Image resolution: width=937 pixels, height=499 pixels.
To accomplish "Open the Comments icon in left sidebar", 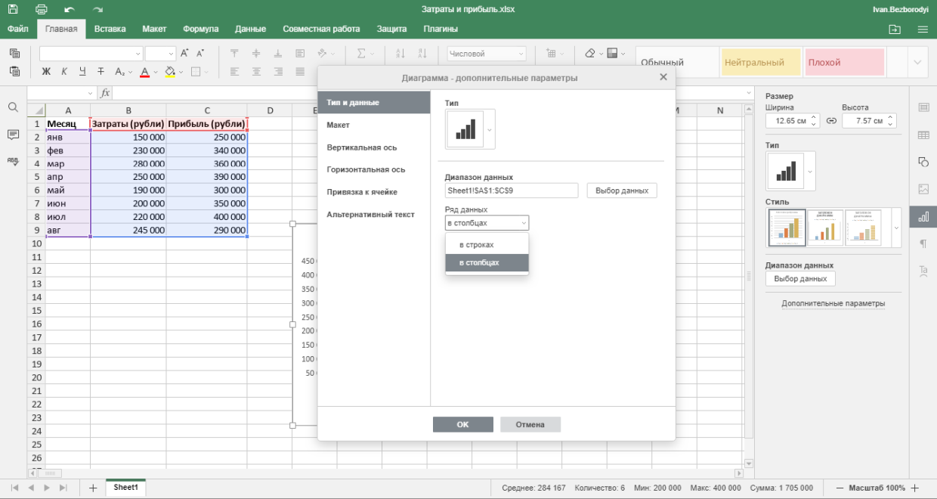I will coord(13,135).
